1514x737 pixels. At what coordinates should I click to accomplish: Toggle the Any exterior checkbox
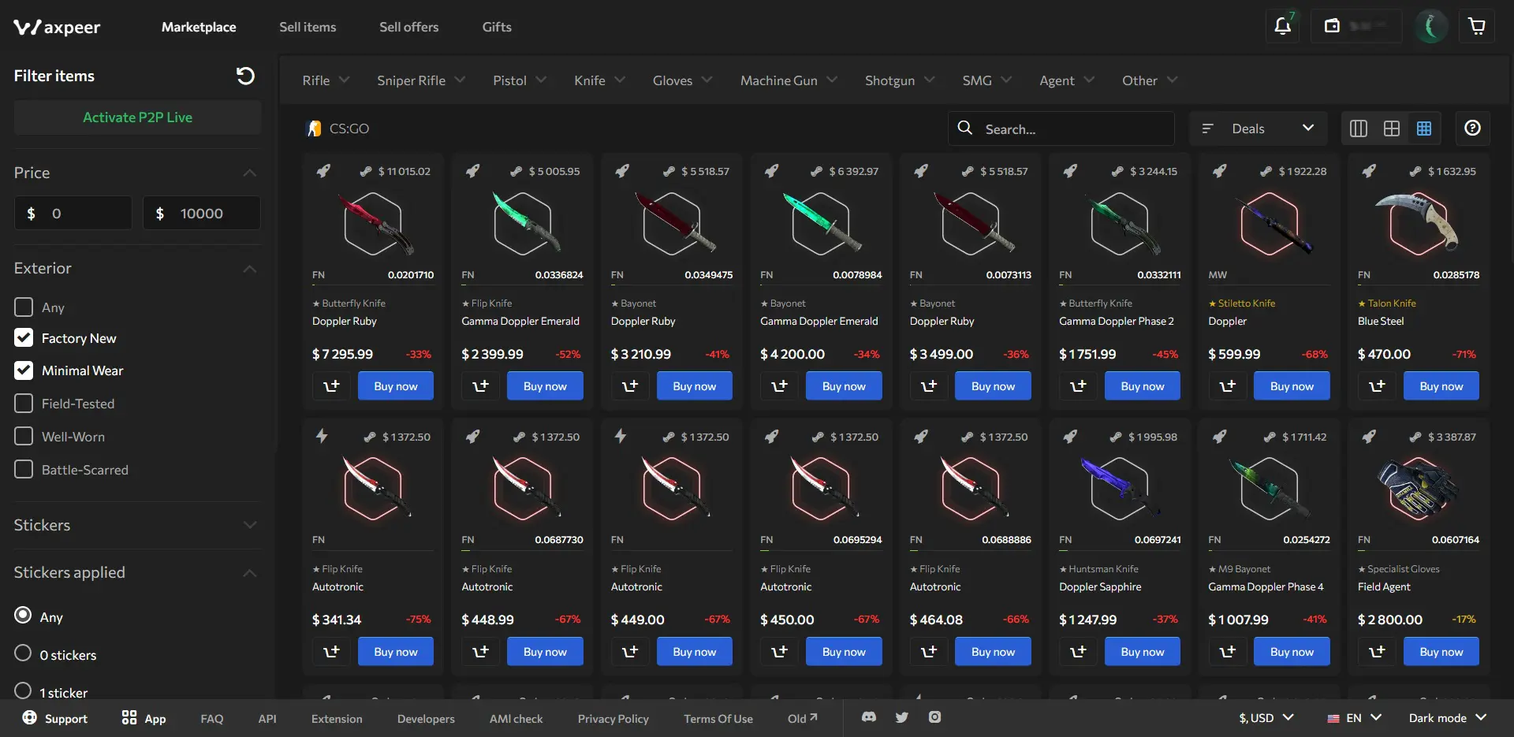pos(24,307)
